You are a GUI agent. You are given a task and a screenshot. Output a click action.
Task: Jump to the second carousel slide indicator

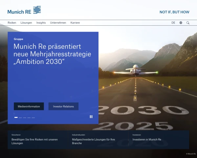pos(20,118)
